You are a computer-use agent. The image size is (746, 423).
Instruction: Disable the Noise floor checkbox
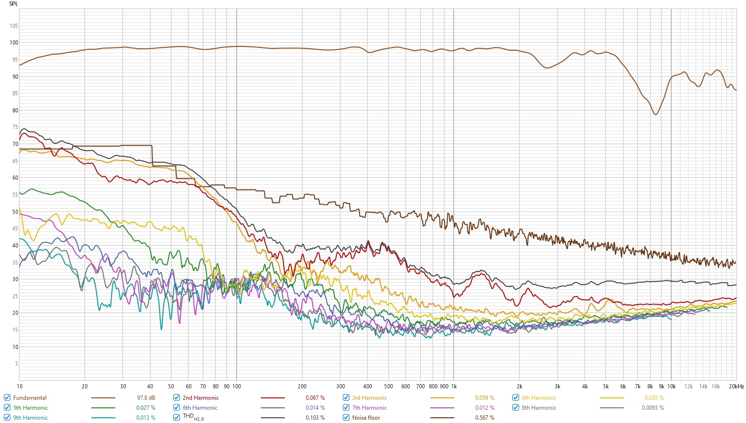(346, 417)
